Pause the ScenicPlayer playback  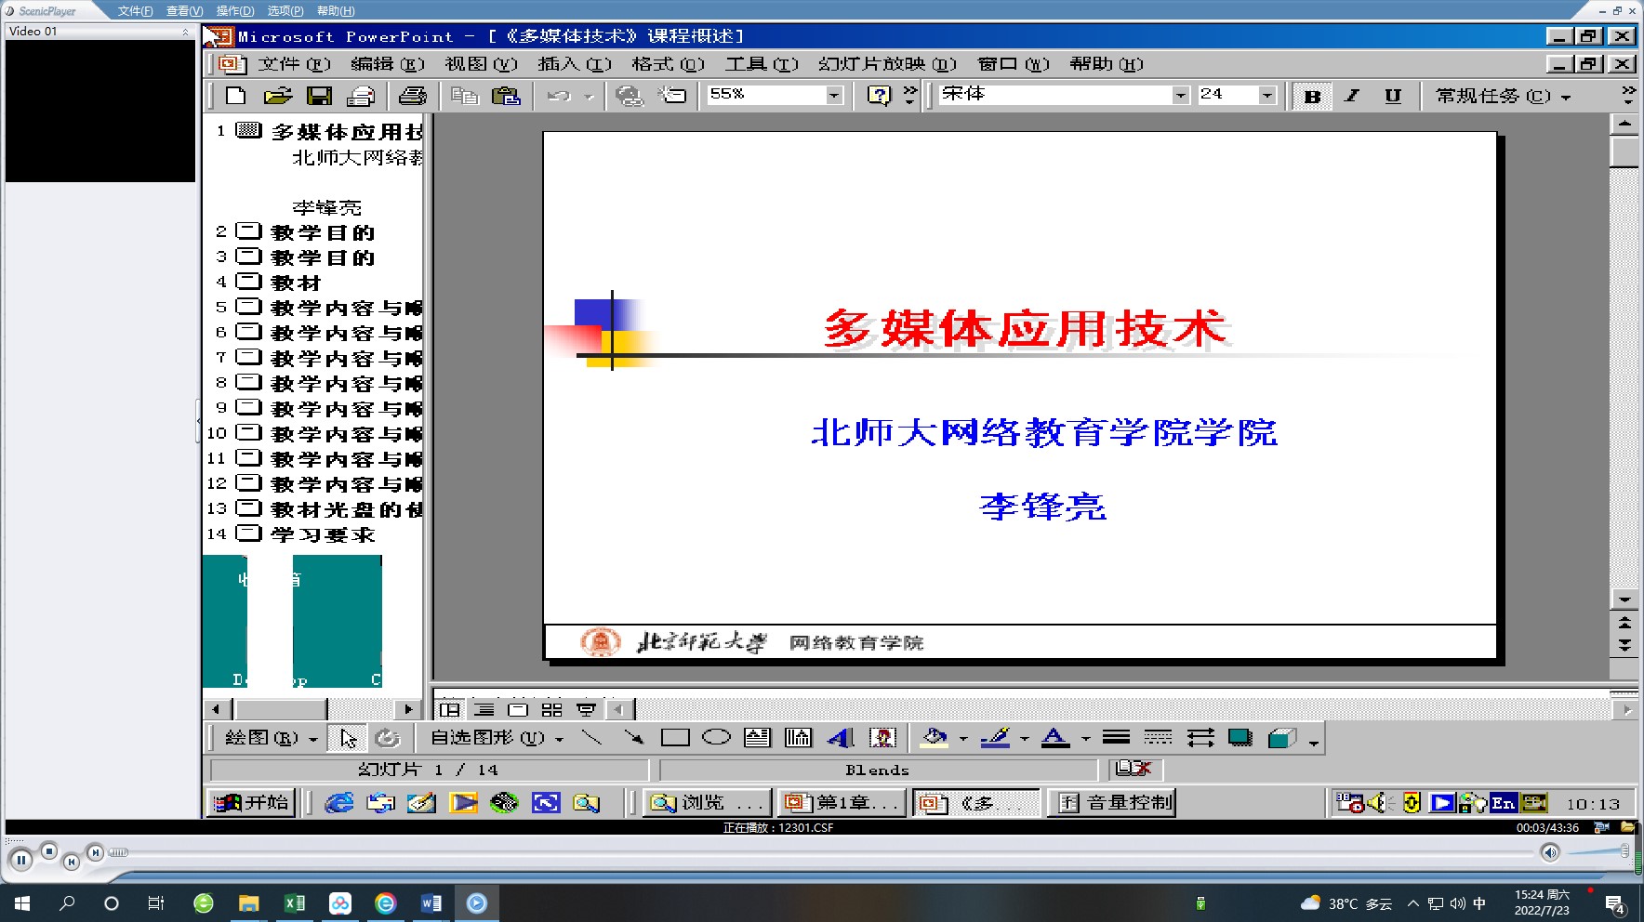tap(20, 860)
